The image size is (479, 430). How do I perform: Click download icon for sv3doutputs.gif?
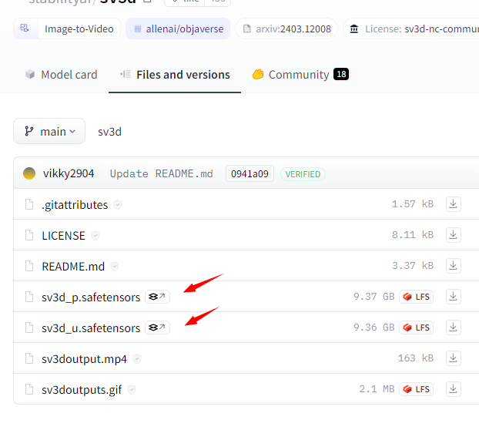click(454, 389)
